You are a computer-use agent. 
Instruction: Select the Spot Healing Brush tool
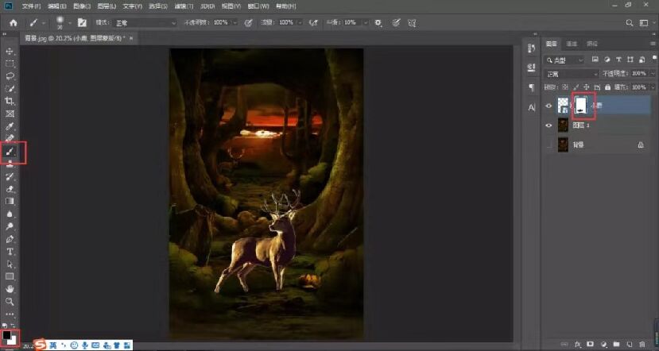pyautogui.click(x=10, y=138)
